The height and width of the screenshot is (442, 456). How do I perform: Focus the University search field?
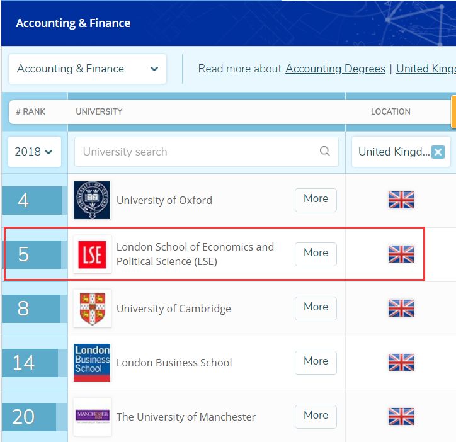click(206, 152)
